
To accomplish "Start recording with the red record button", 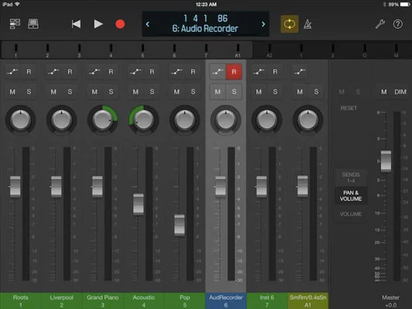I will click(120, 24).
